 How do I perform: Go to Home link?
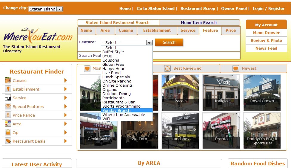pyautogui.click(x=125, y=8)
